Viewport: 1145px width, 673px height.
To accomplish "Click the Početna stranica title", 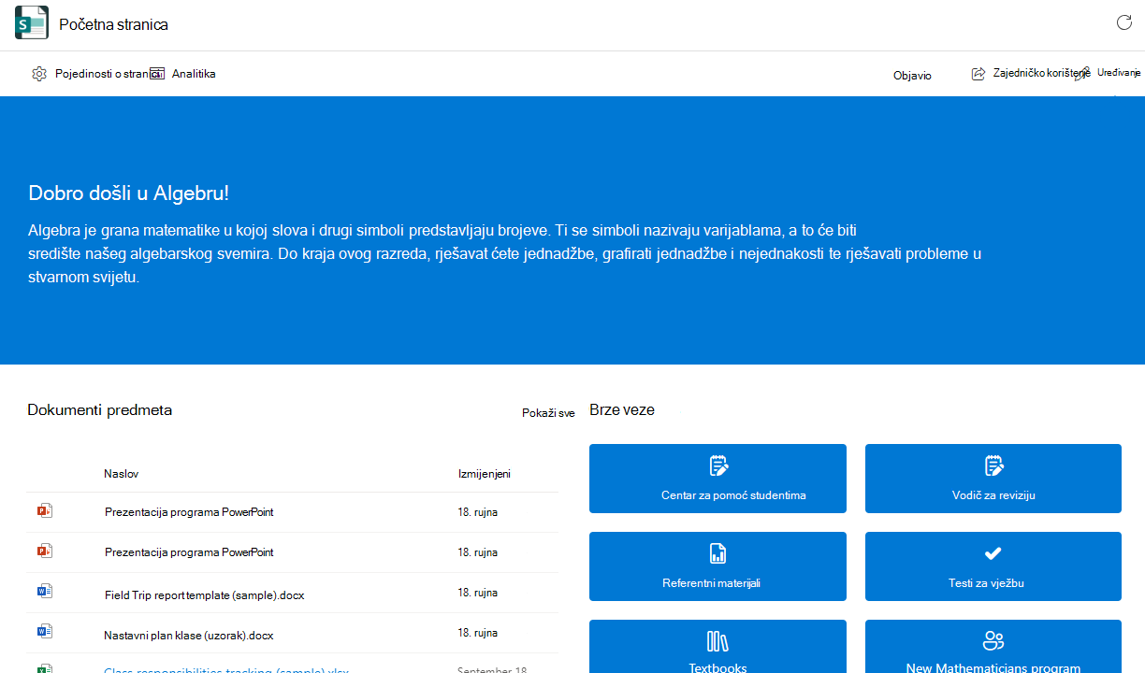I will click(113, 24).
